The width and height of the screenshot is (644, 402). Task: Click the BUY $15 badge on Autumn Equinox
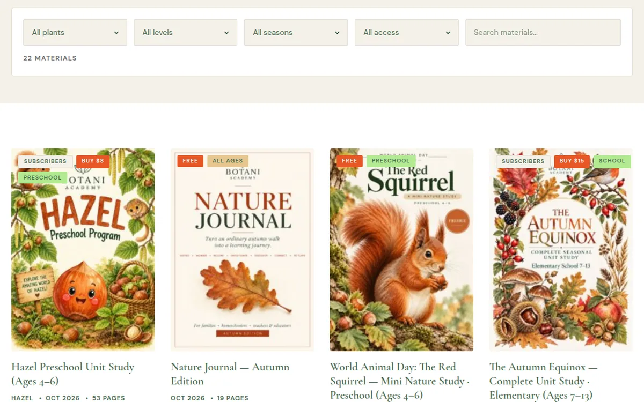pos(572,161)
